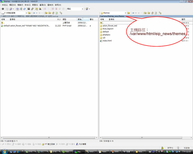Click remote panel root directory icon
Viewport: 193px width, 154px height.
click(x=149, y=13)
